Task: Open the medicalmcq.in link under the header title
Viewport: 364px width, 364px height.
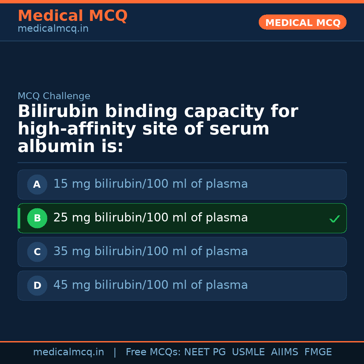Action: (x=53, y=29)
